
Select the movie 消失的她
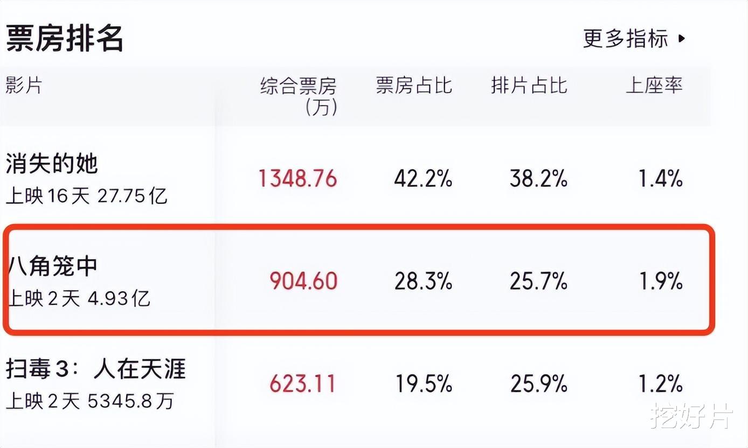point(52,166)
